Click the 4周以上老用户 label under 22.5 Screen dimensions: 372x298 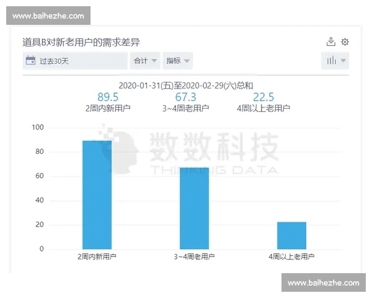[x=263, y=109]
